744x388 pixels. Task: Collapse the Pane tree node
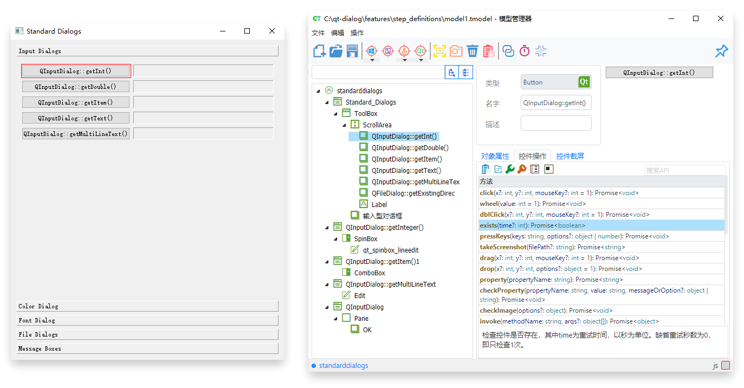coord(335,319)
